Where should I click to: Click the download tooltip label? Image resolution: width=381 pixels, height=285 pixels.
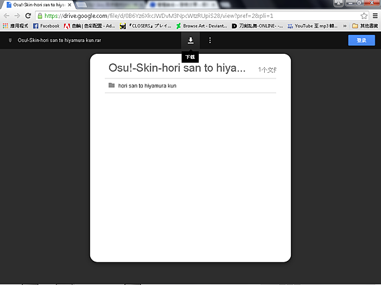pyautogui.click(x=190, y=57)
